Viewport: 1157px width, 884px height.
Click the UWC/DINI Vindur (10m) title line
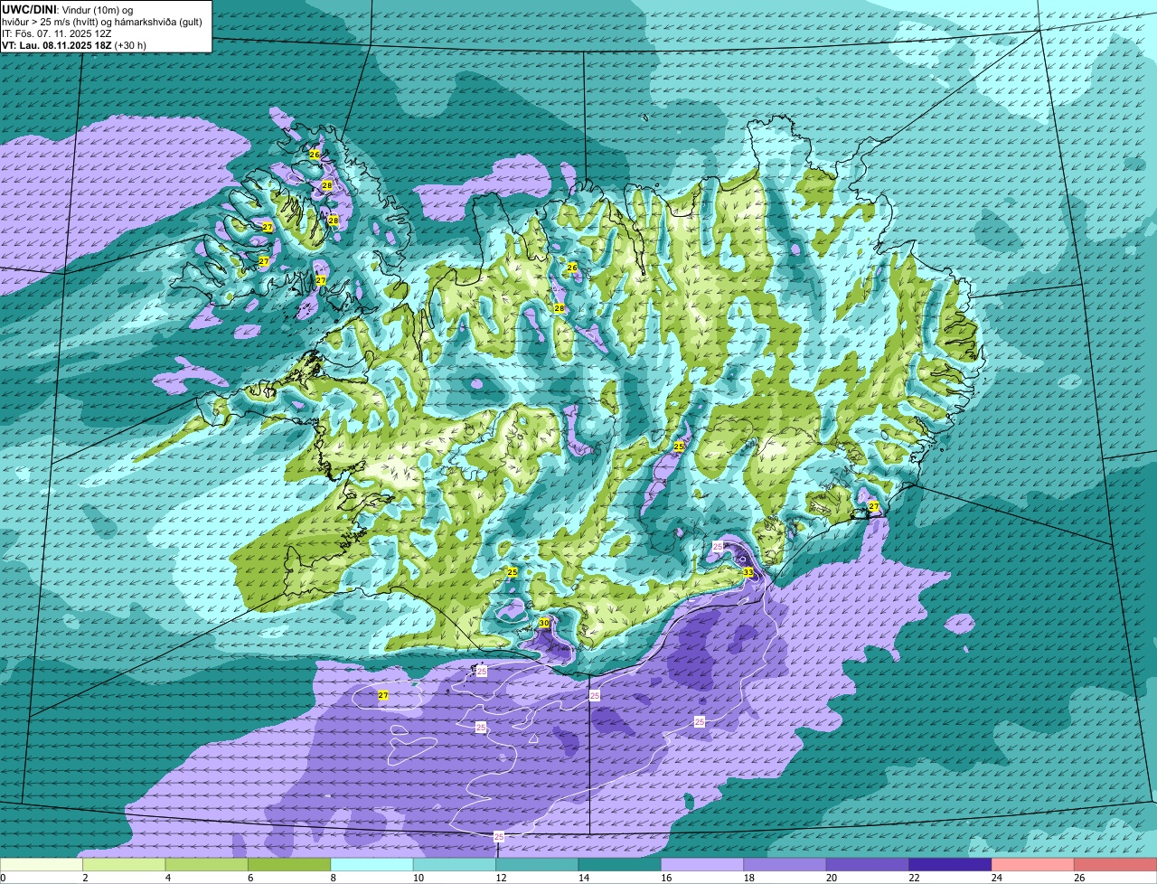pyautogui.click(x=69, y=9)
